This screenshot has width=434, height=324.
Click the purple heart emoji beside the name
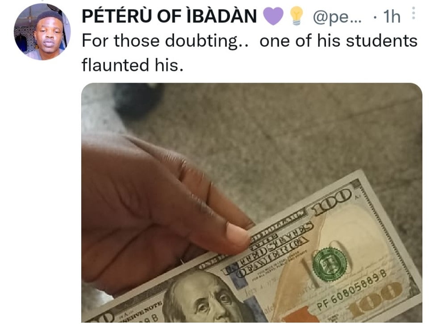(273, 16)
